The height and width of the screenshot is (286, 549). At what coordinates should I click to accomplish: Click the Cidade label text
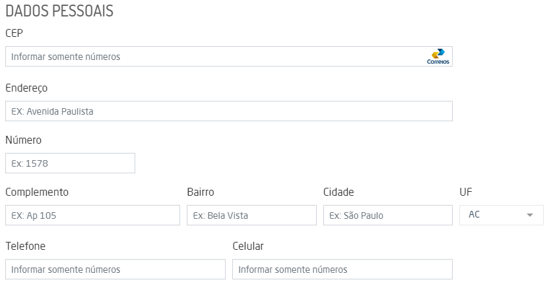point(339,192)
